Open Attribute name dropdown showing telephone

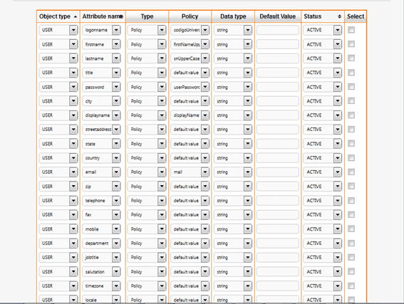coord(116,201)
